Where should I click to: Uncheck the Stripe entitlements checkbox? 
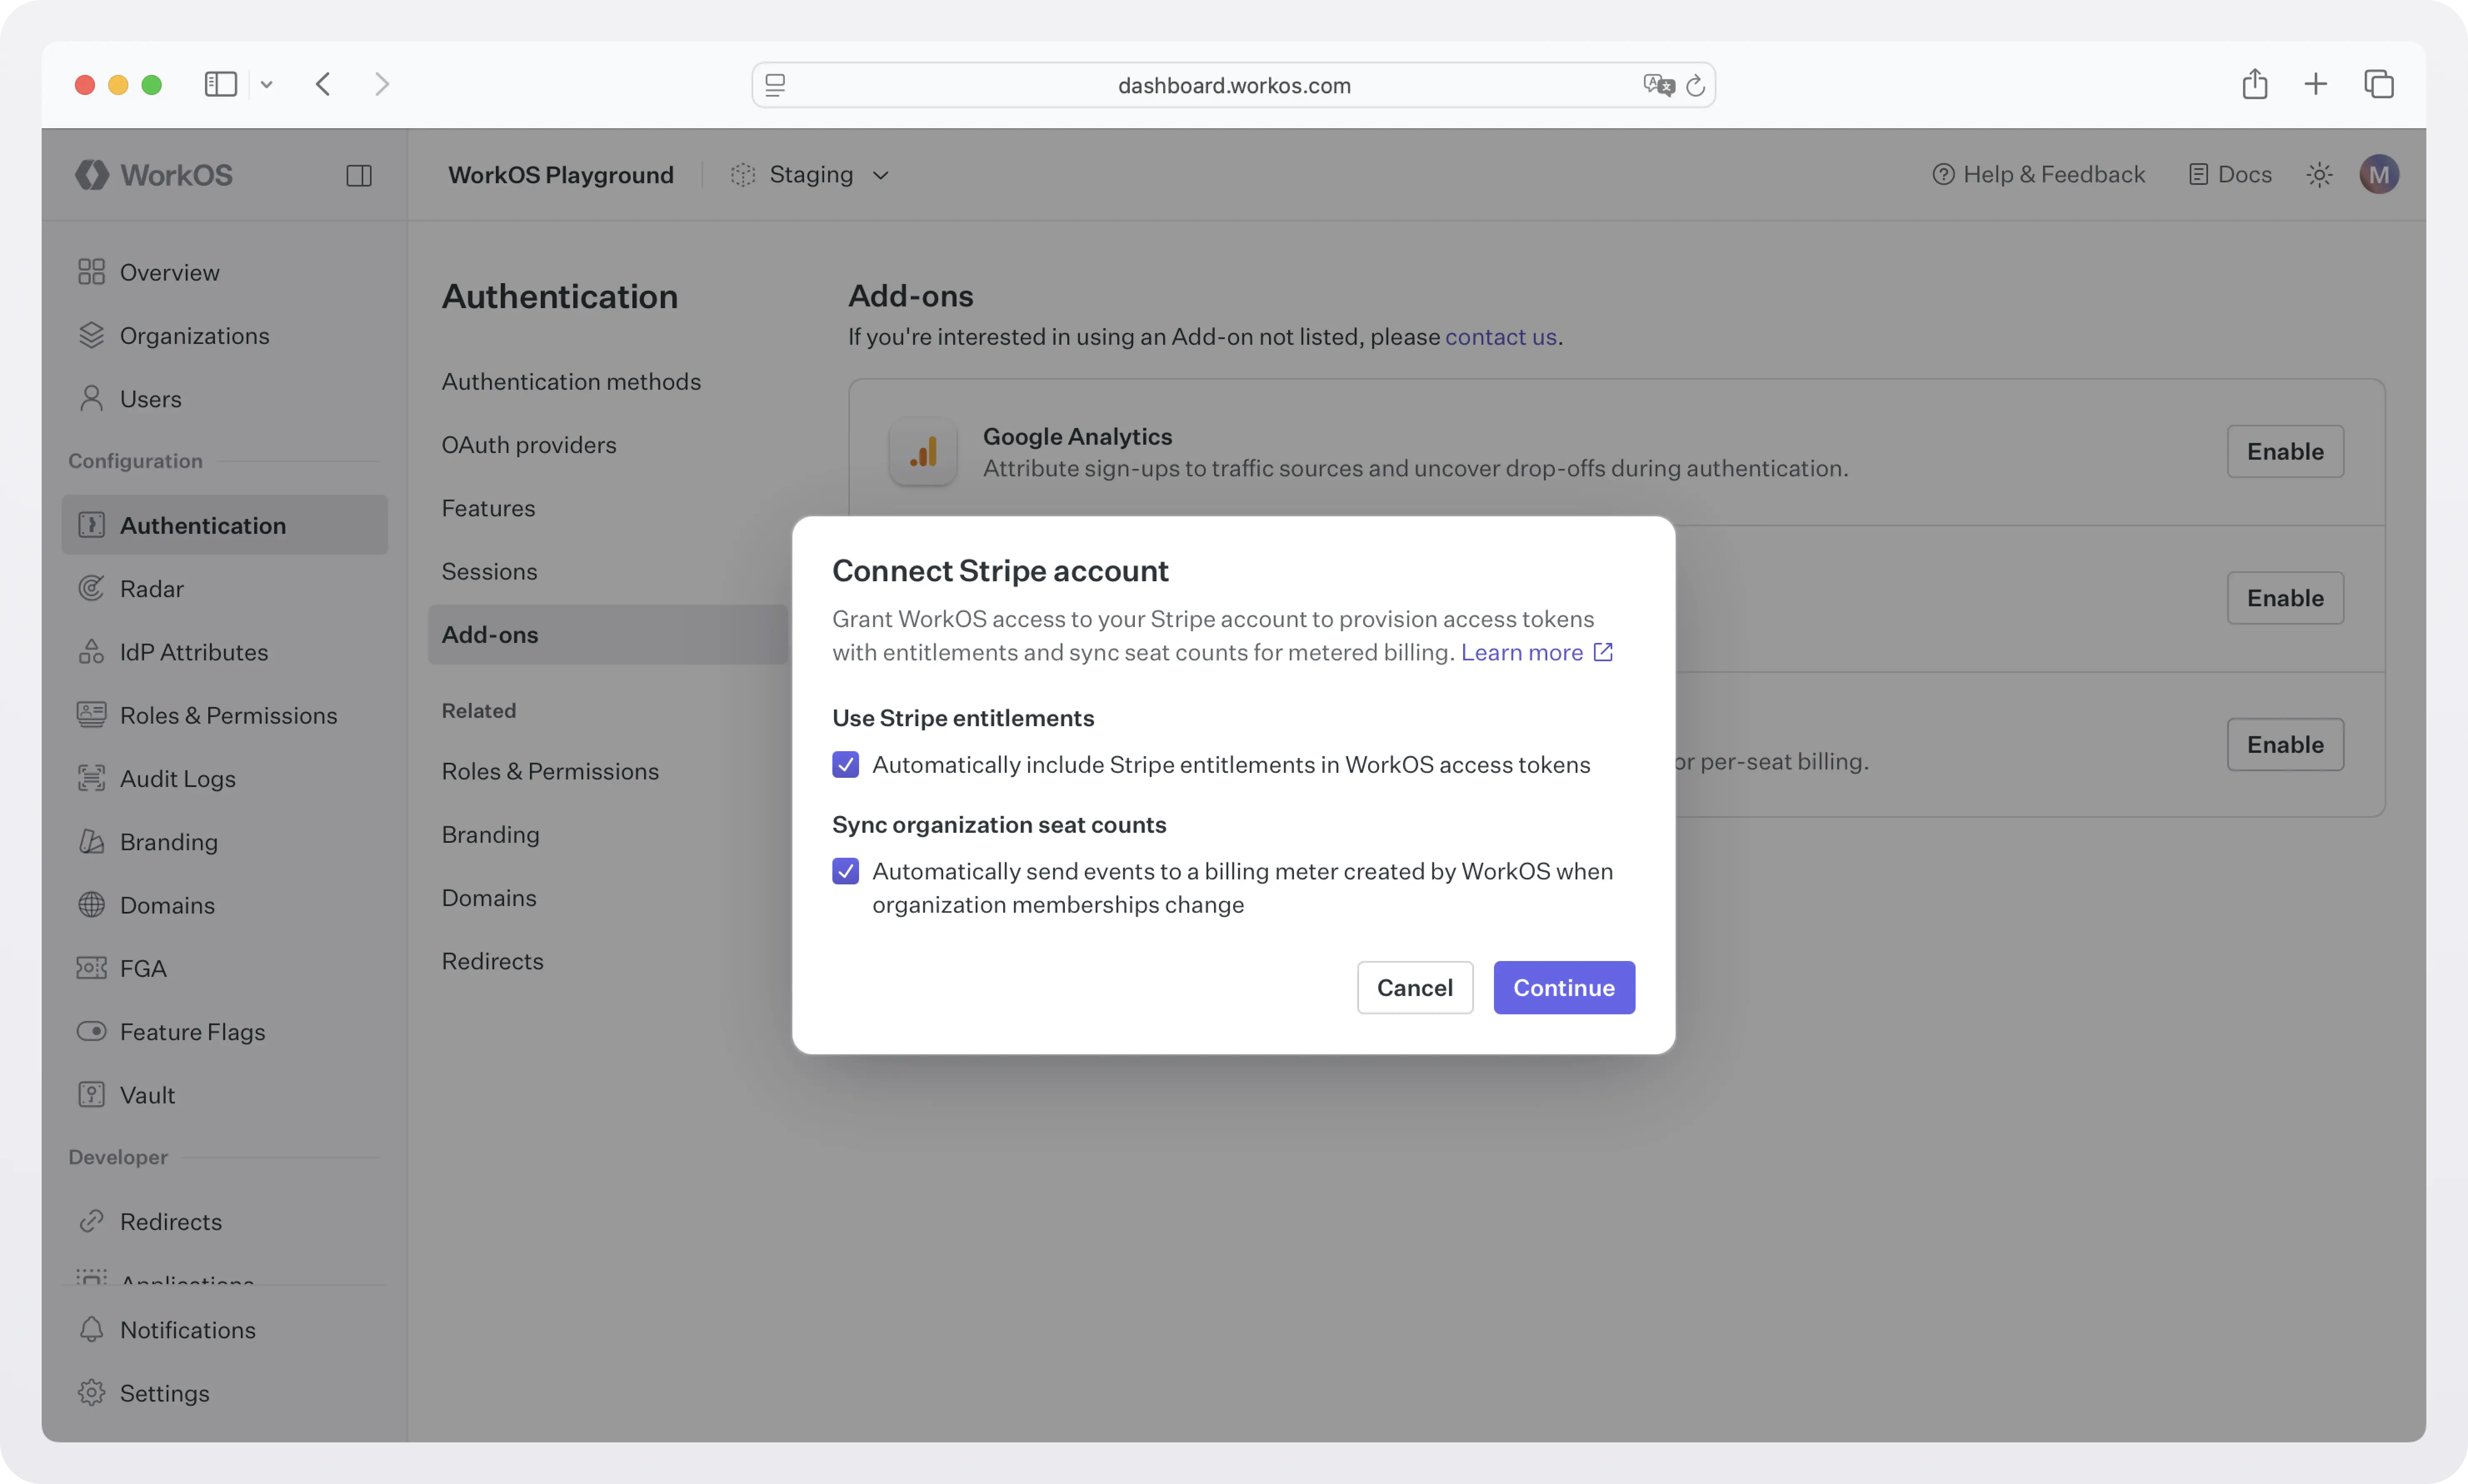coord(845,765)
